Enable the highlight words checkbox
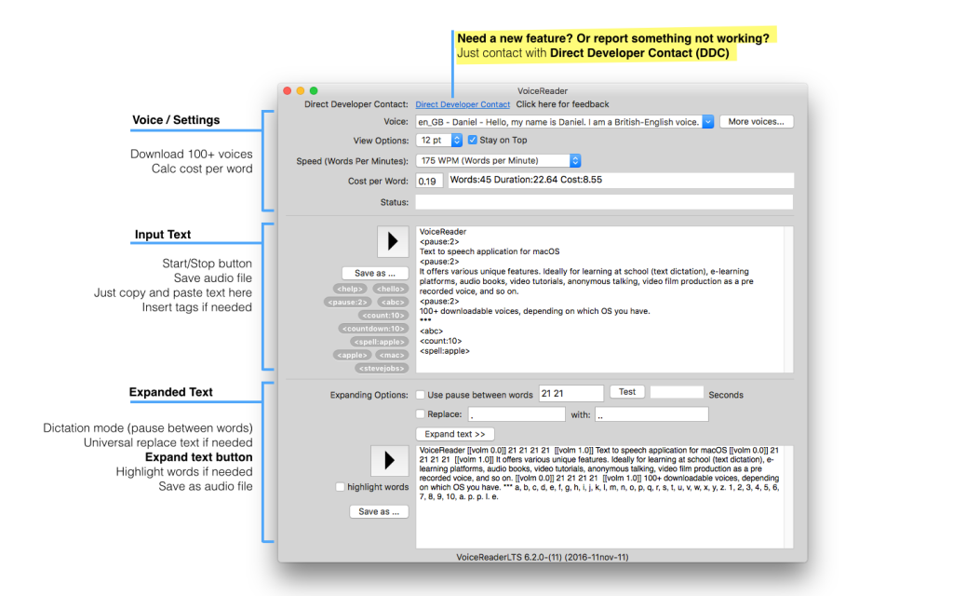The image size is (953, 596). click(x=341, y=487)
